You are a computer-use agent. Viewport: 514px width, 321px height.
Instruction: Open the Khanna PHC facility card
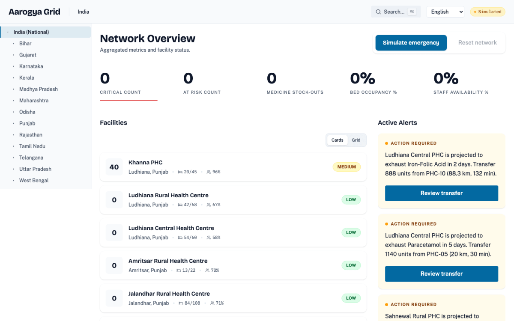(233, 167)
